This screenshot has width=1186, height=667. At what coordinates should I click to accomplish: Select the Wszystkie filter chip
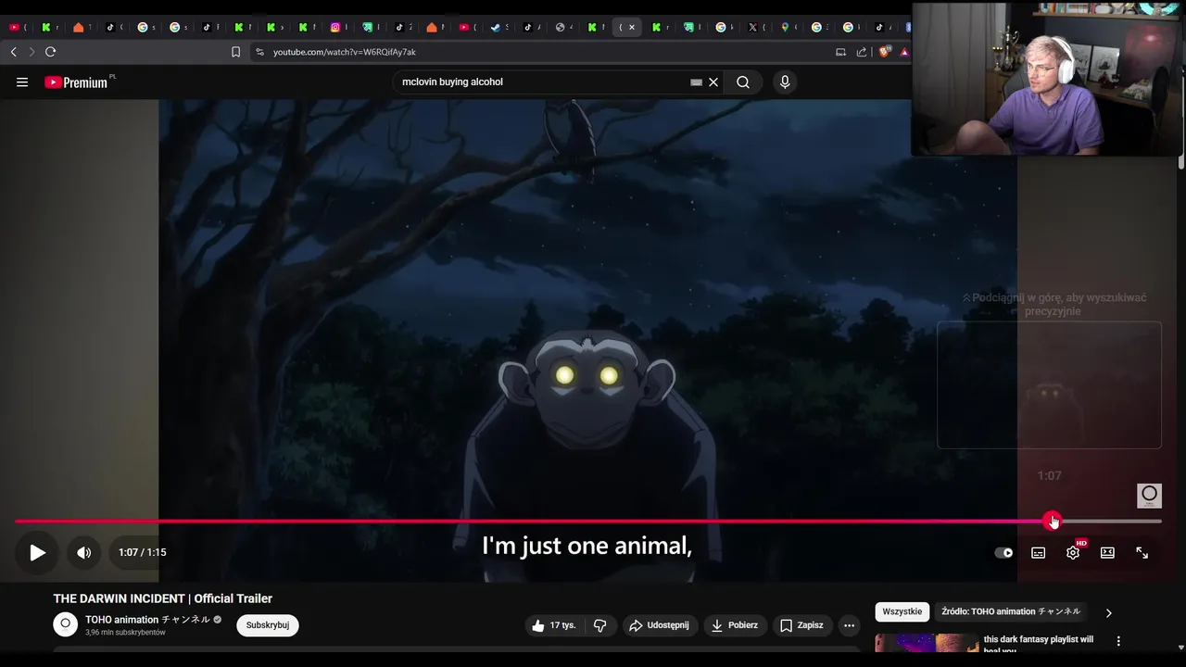[902, 611]
